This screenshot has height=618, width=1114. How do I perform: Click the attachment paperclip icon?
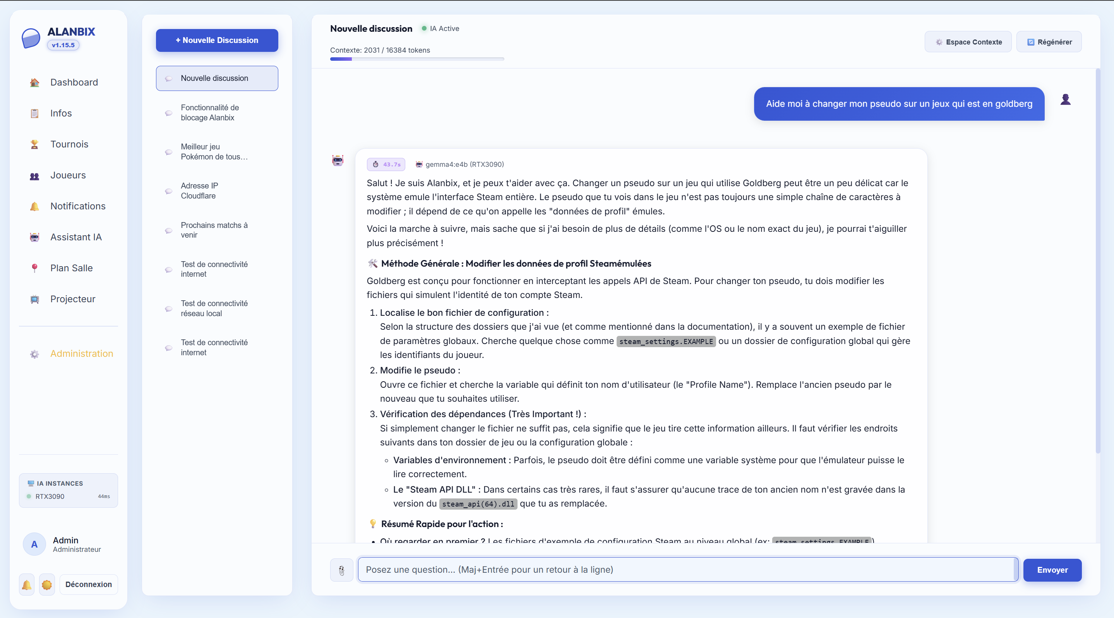[x=342, y=570]
